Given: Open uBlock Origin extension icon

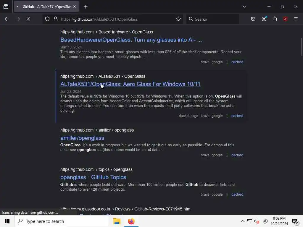Looking at the screenshot, I should (x=285, y=19).
